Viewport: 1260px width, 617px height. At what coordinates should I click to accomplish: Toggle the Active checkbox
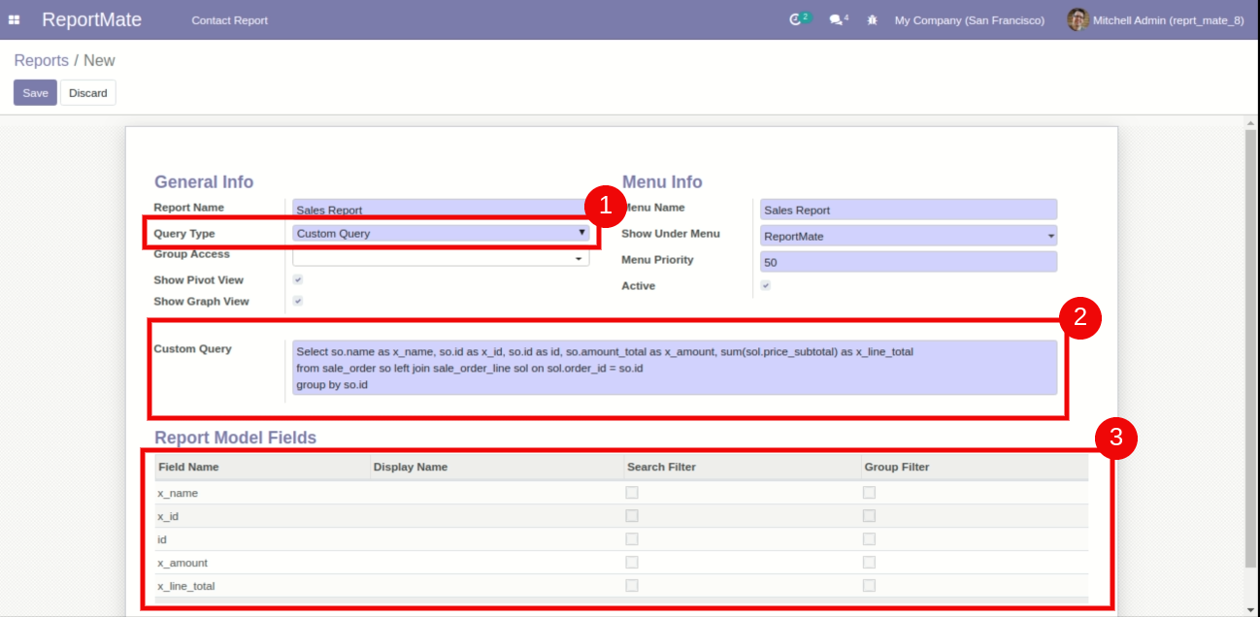coord(766,285)
